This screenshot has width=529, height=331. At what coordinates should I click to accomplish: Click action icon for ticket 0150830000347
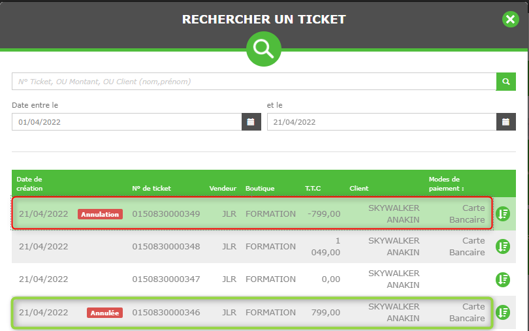[503, 279]
